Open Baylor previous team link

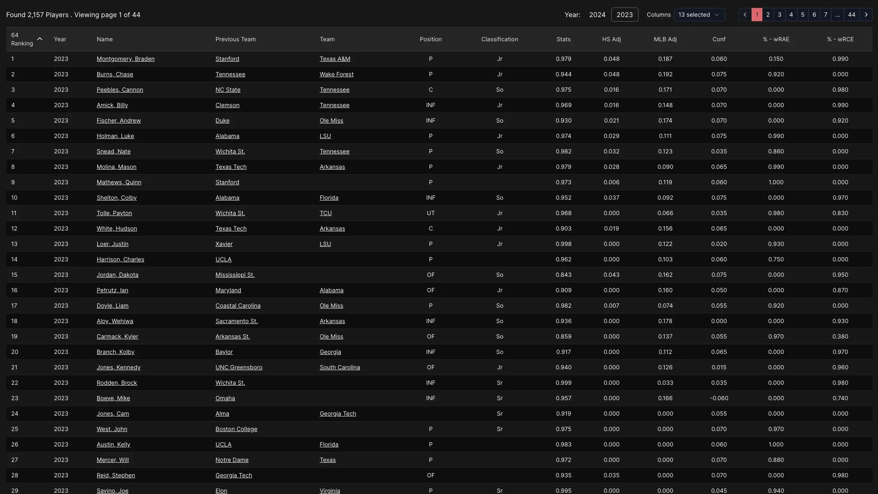pyautogui.click(x=224, y=352)
